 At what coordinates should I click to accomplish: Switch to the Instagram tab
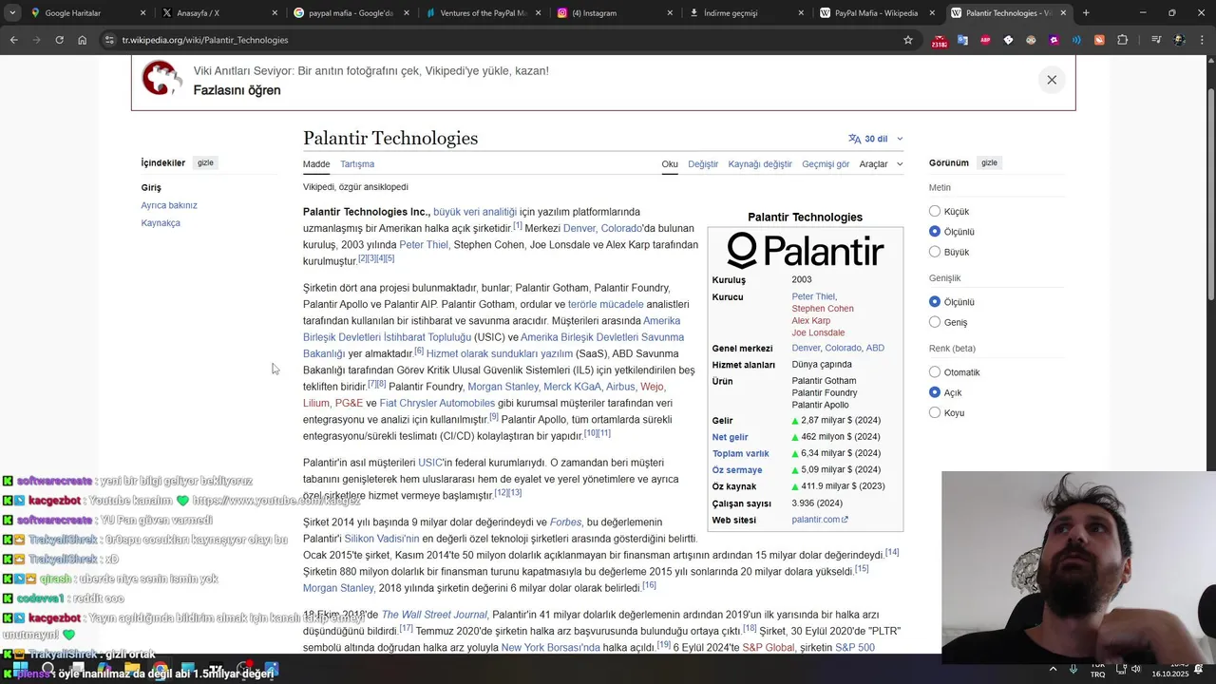[614, 13]
